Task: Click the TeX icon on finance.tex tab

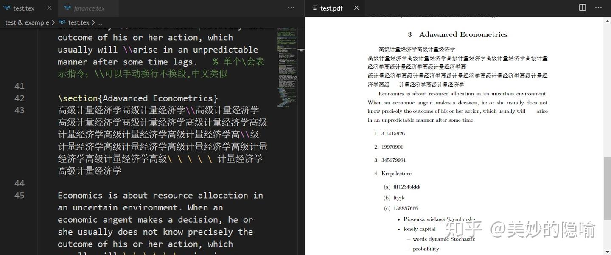Action: coord(68,8)
